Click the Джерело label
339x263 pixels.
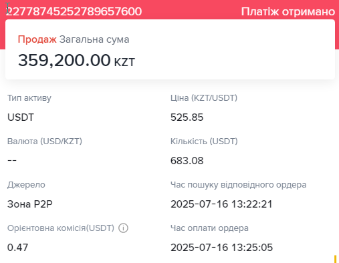pyautogui.click(x=26, y=185)
